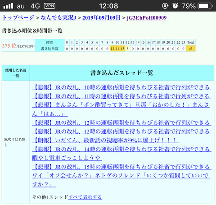The image size is (216, 205).
Task: Click the 書き込んだスレッド一覧 column header
Action: (122, 73)
